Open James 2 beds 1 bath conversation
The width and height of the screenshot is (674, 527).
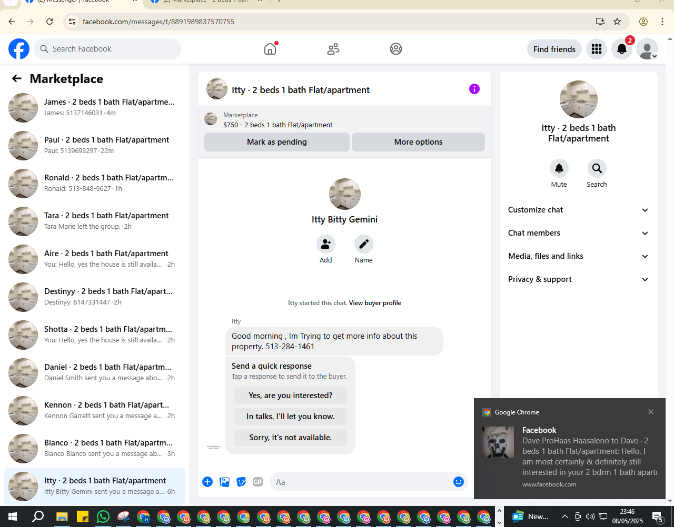tap(95, 107)
